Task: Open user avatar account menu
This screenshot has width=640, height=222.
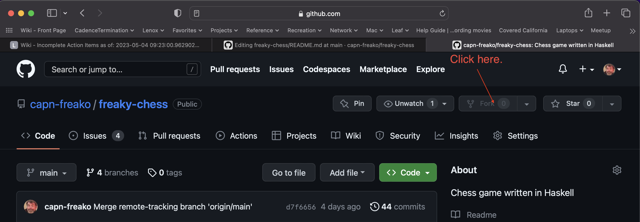Action: (x=612, y=69)
